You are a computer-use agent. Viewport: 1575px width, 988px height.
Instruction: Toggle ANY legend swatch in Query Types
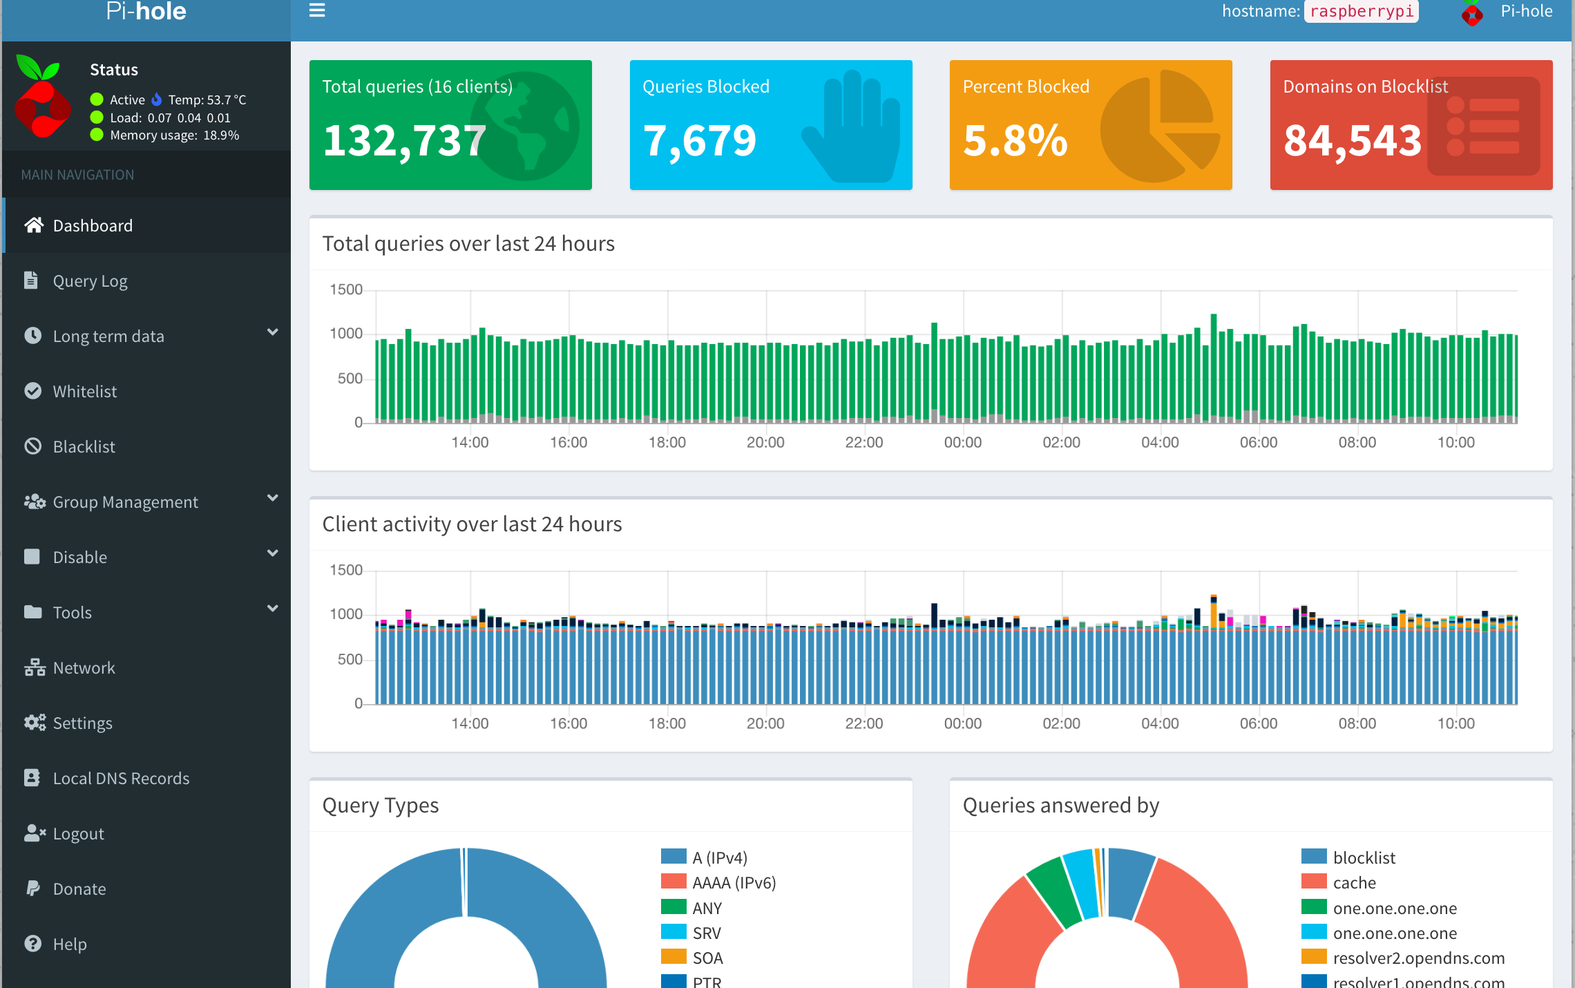point(674,907)
